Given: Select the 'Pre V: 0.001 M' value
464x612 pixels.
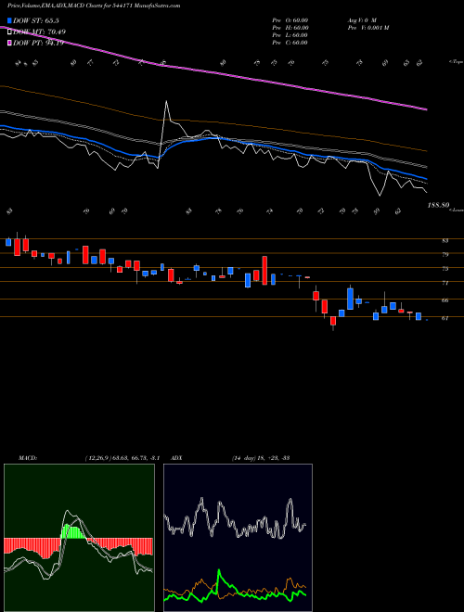Looking at the screenshot, I should [368, 28].
